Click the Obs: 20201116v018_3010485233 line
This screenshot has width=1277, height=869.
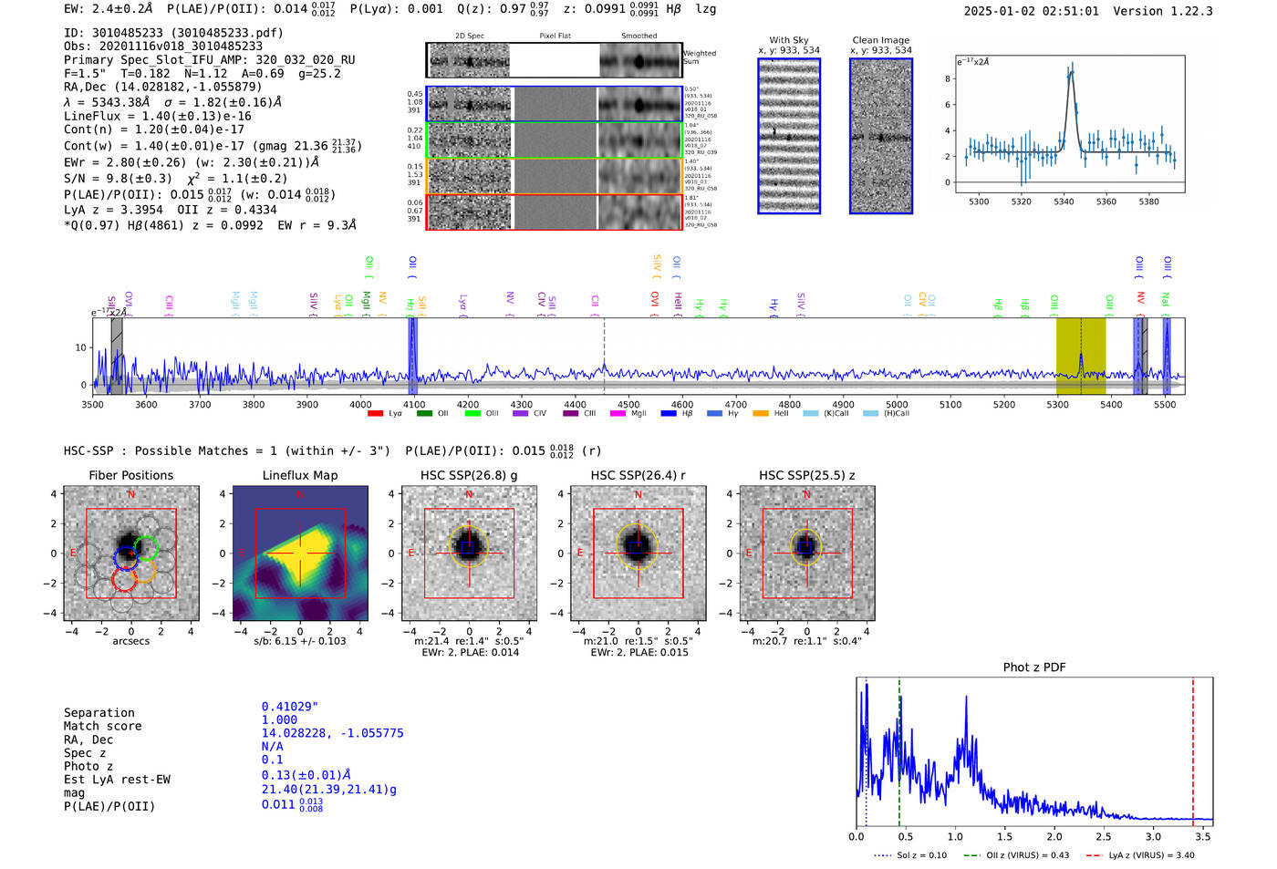pyautogui.click(x=163, y=47)
